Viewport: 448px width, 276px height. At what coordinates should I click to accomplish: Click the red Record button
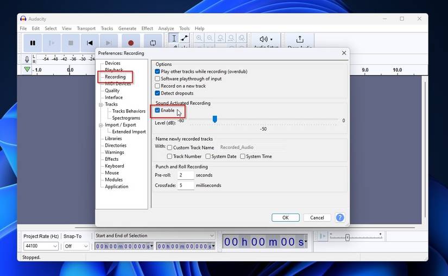coord(131,43)
